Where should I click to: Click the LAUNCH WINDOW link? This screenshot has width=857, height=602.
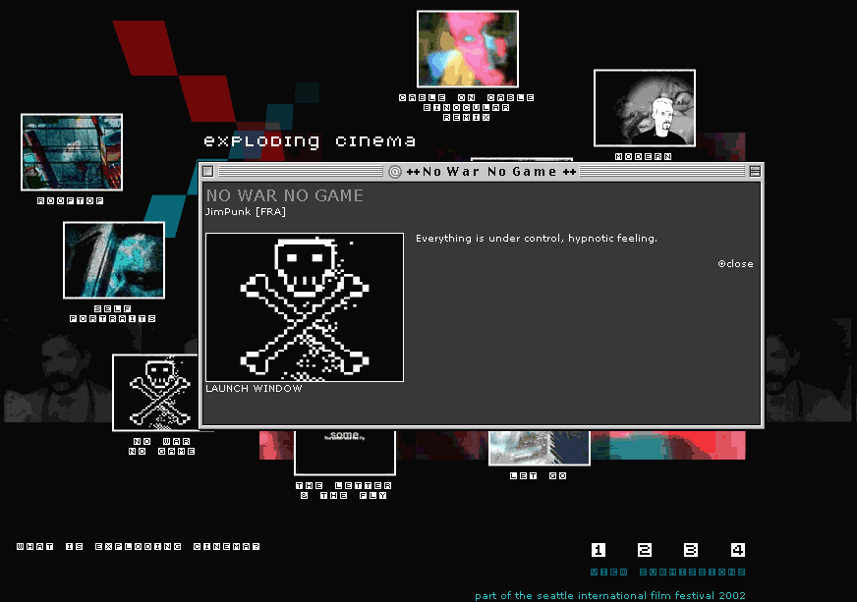click(x=254, y=389)
